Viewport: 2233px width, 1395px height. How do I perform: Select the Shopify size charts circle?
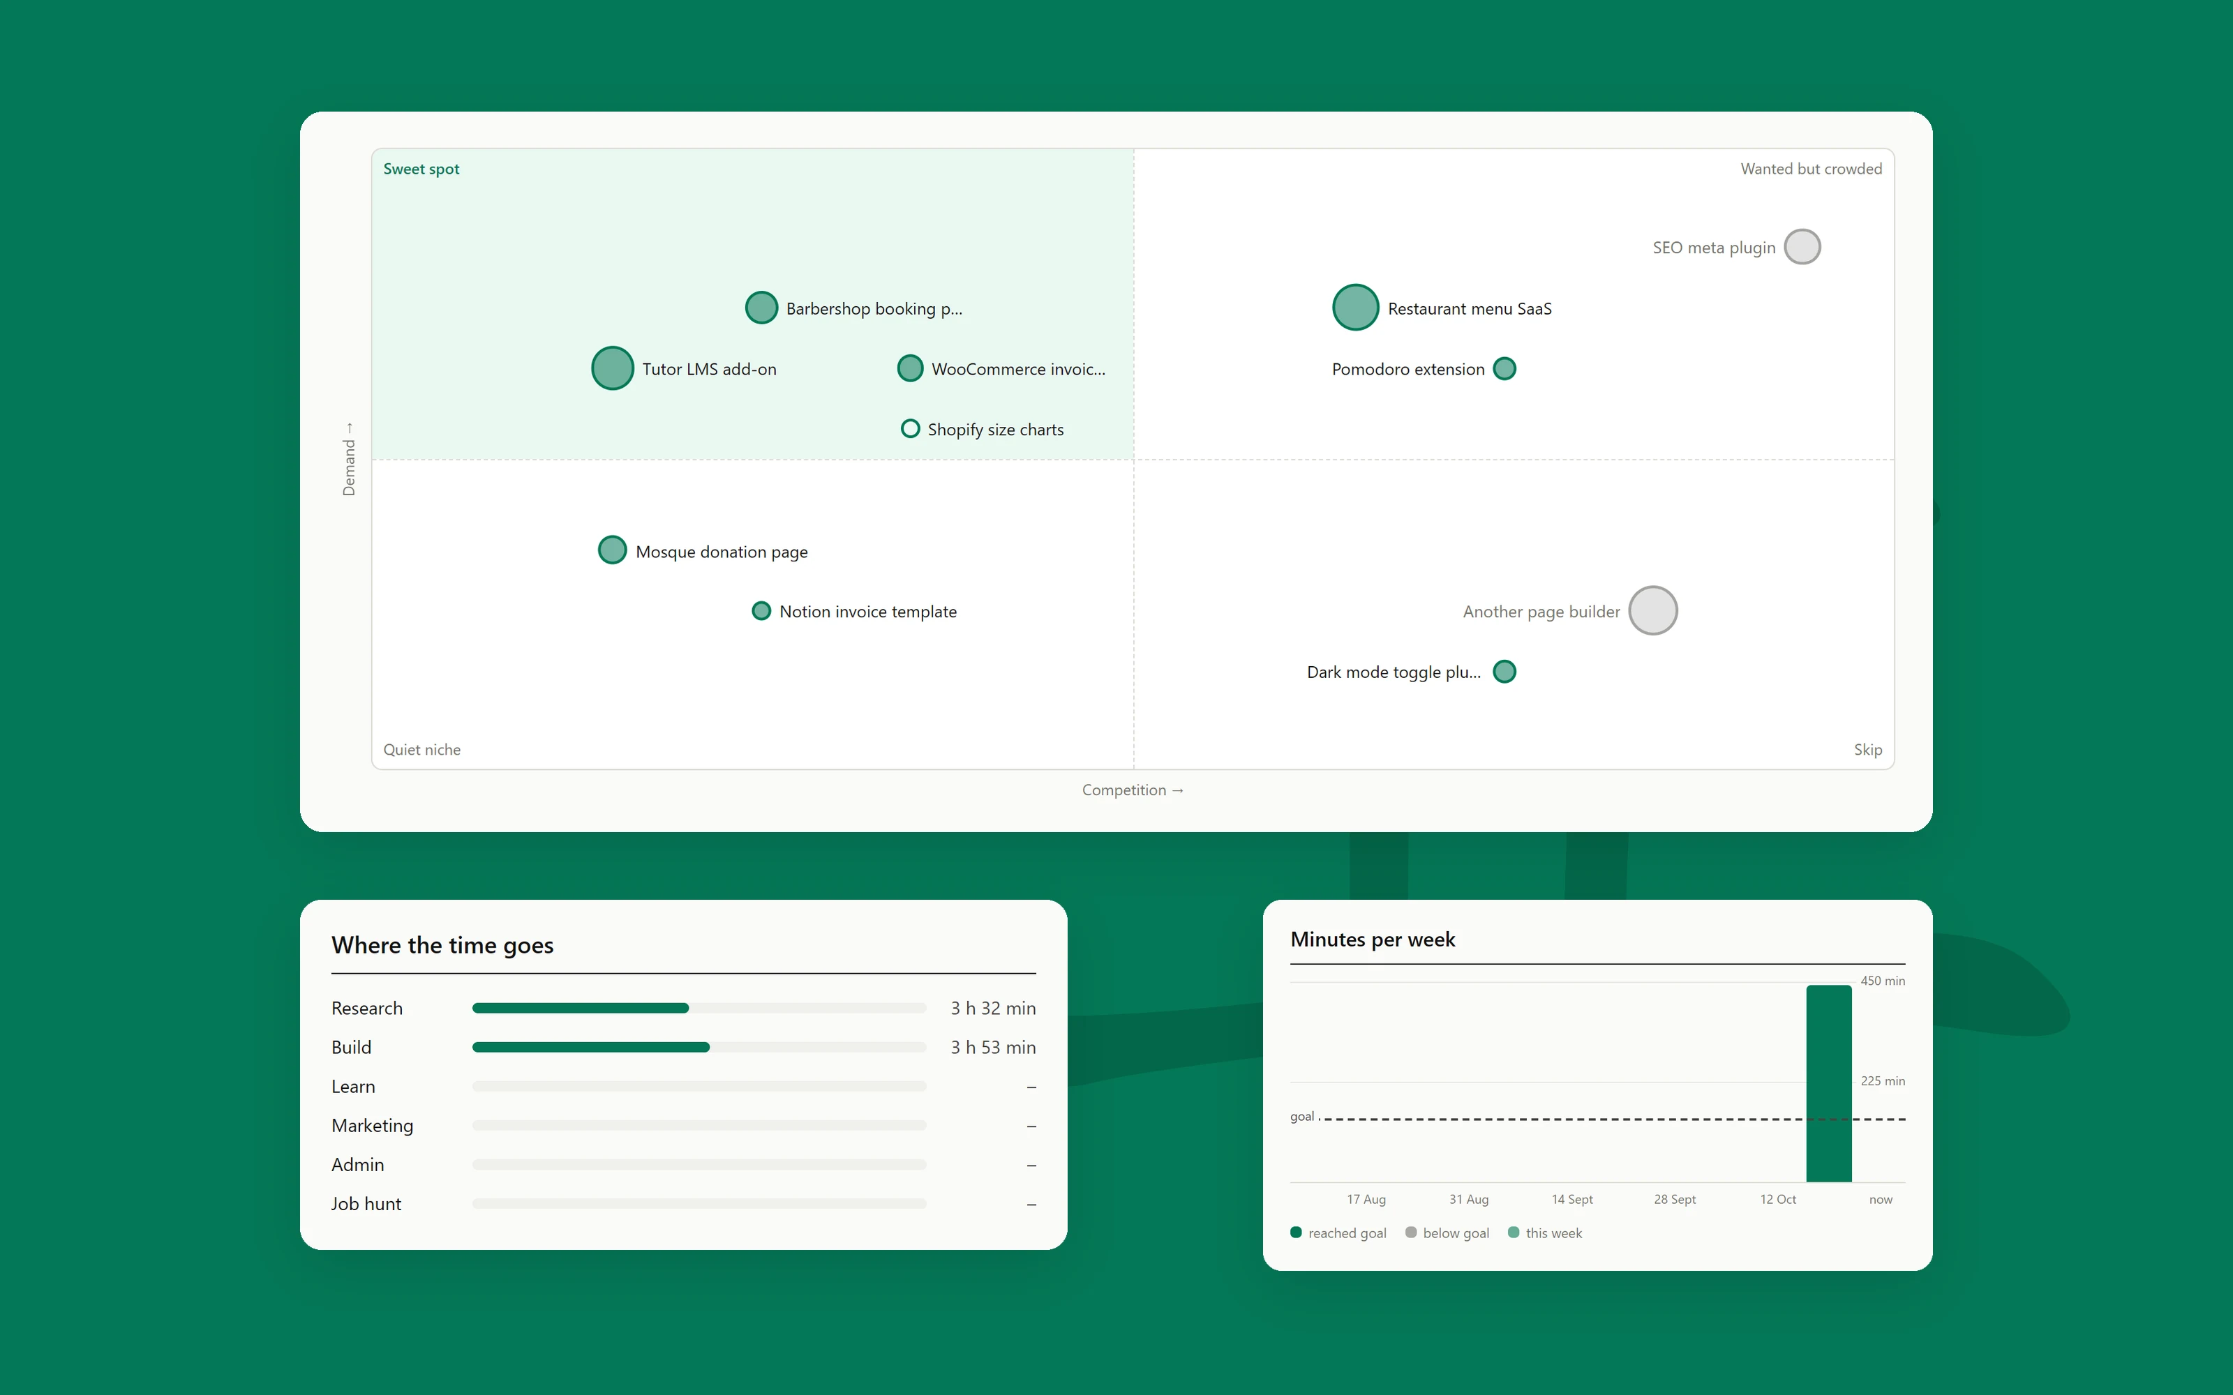coord(910,428)
